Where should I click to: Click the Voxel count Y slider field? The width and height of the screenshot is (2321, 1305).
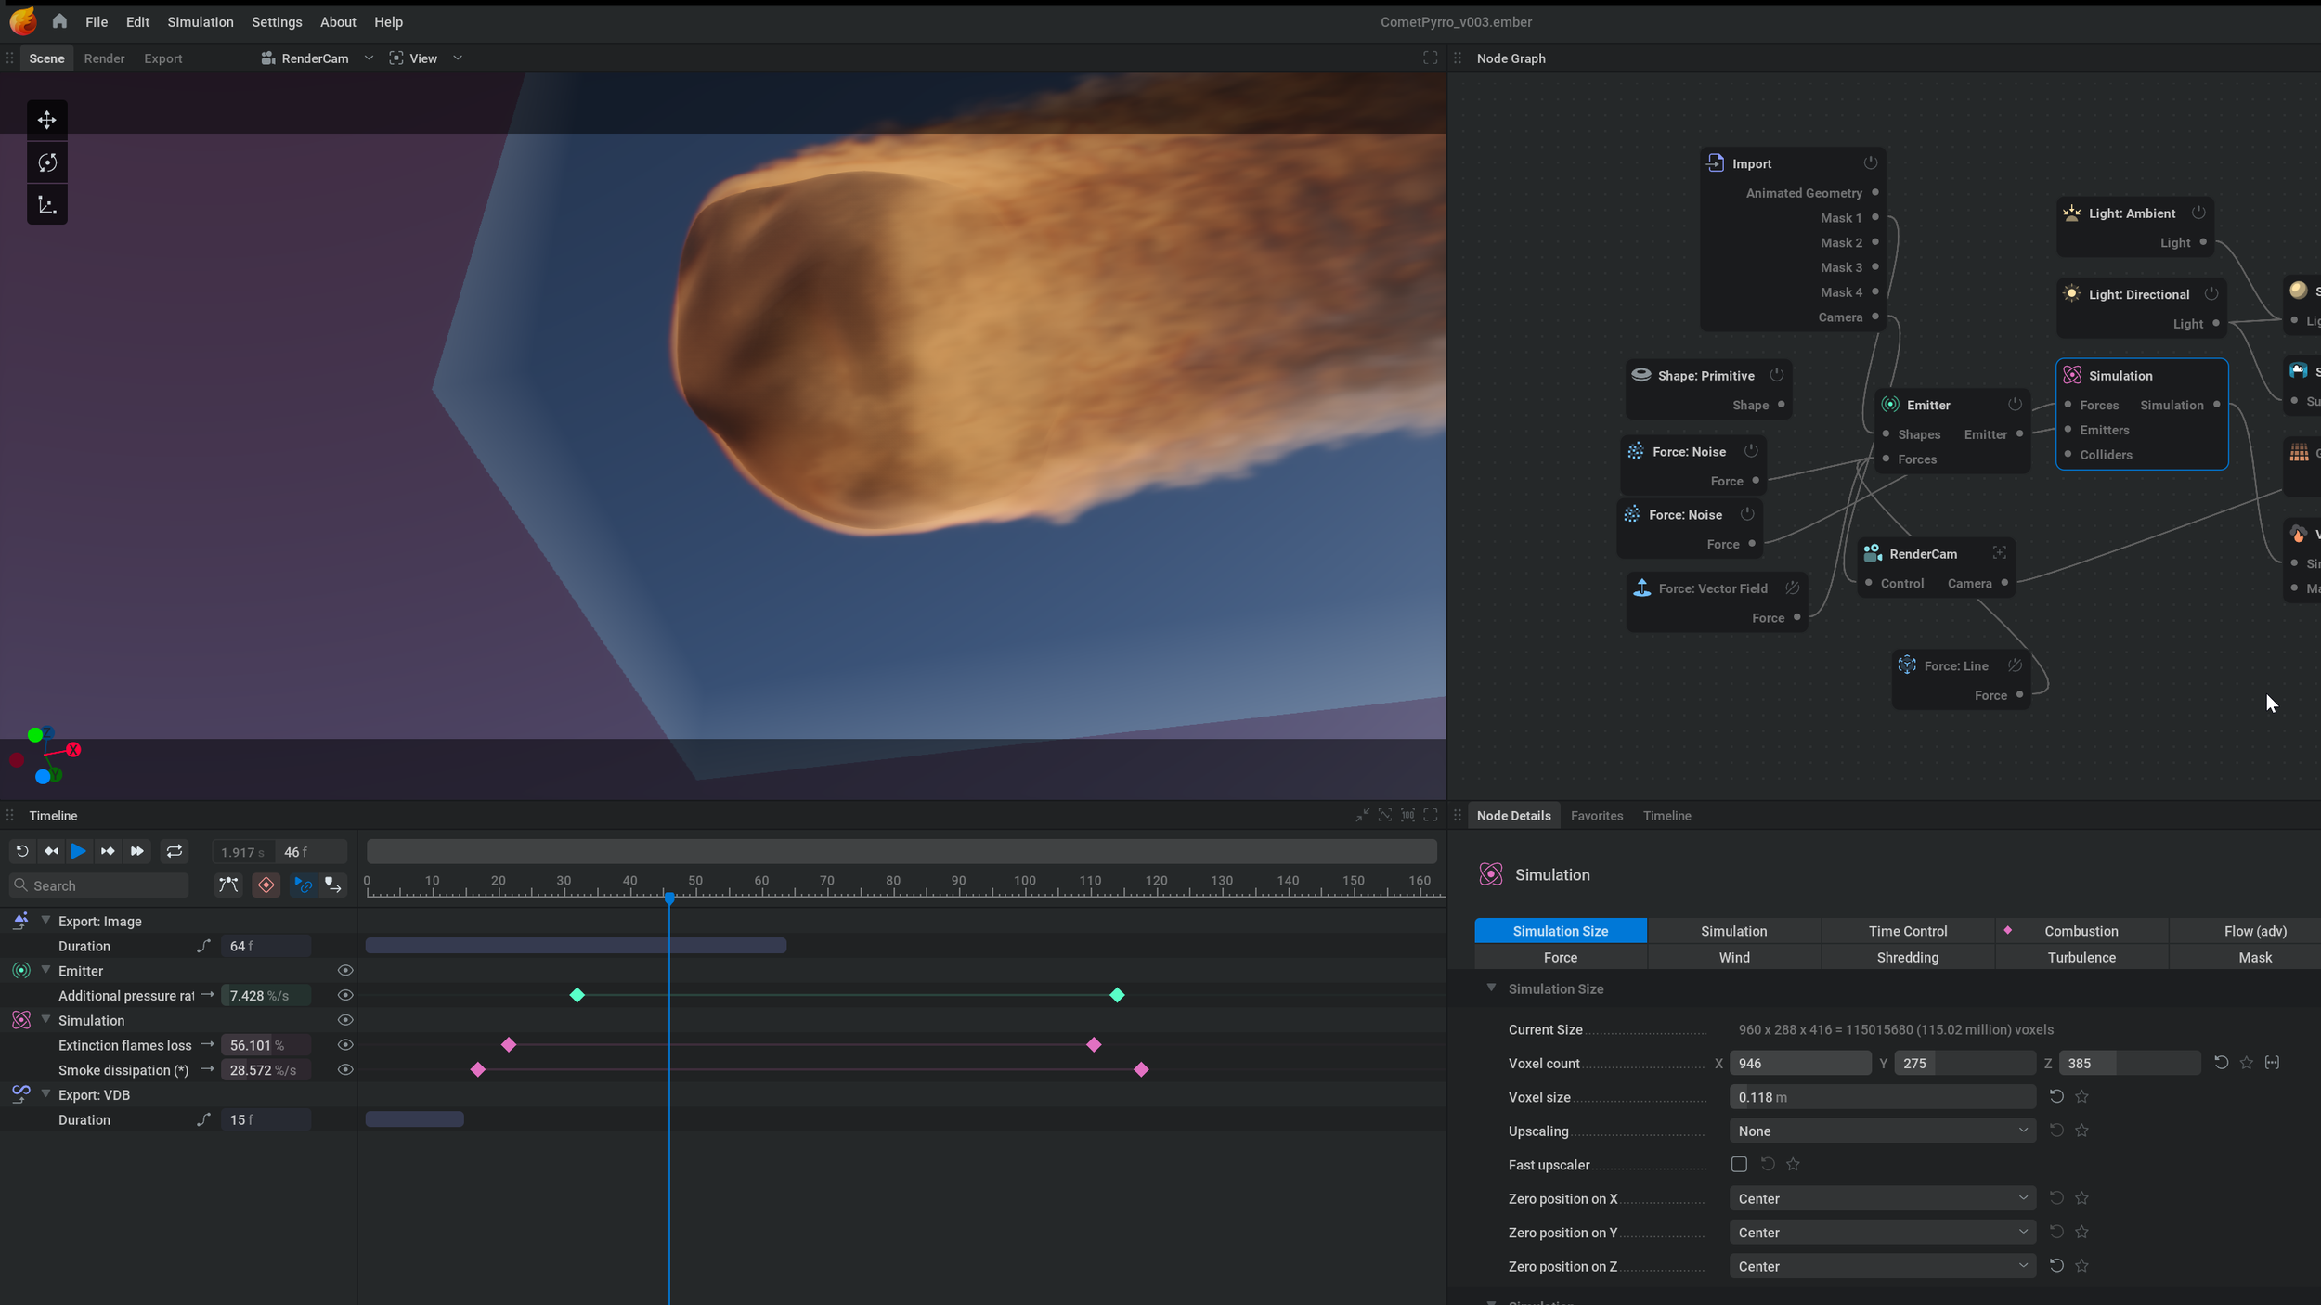pyautogui.click(x=1964, y=1063)
